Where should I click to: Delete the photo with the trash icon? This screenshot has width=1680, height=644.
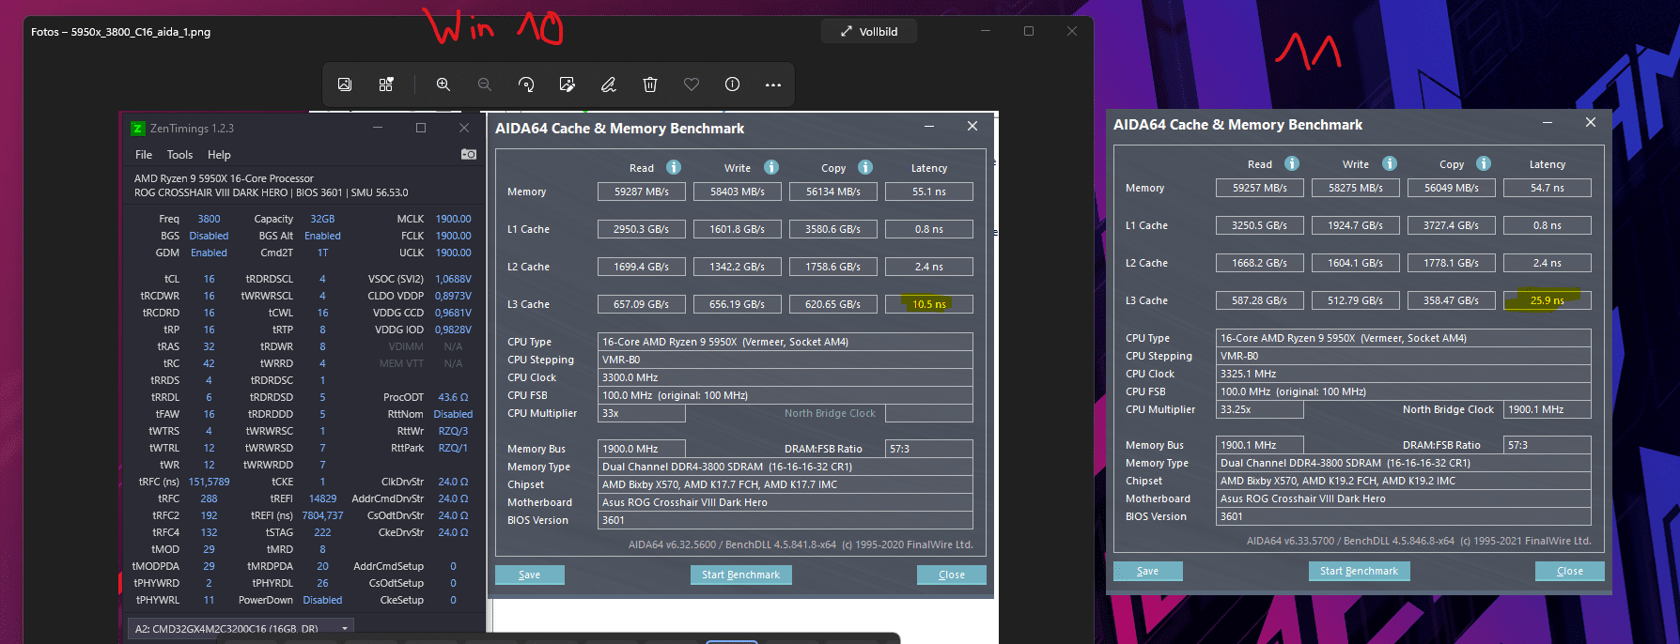point(650,84)
